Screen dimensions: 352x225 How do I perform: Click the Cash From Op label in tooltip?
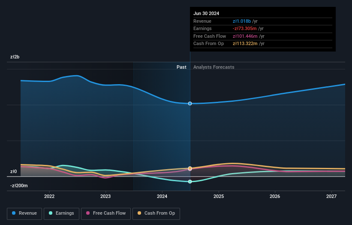point(208,44)
